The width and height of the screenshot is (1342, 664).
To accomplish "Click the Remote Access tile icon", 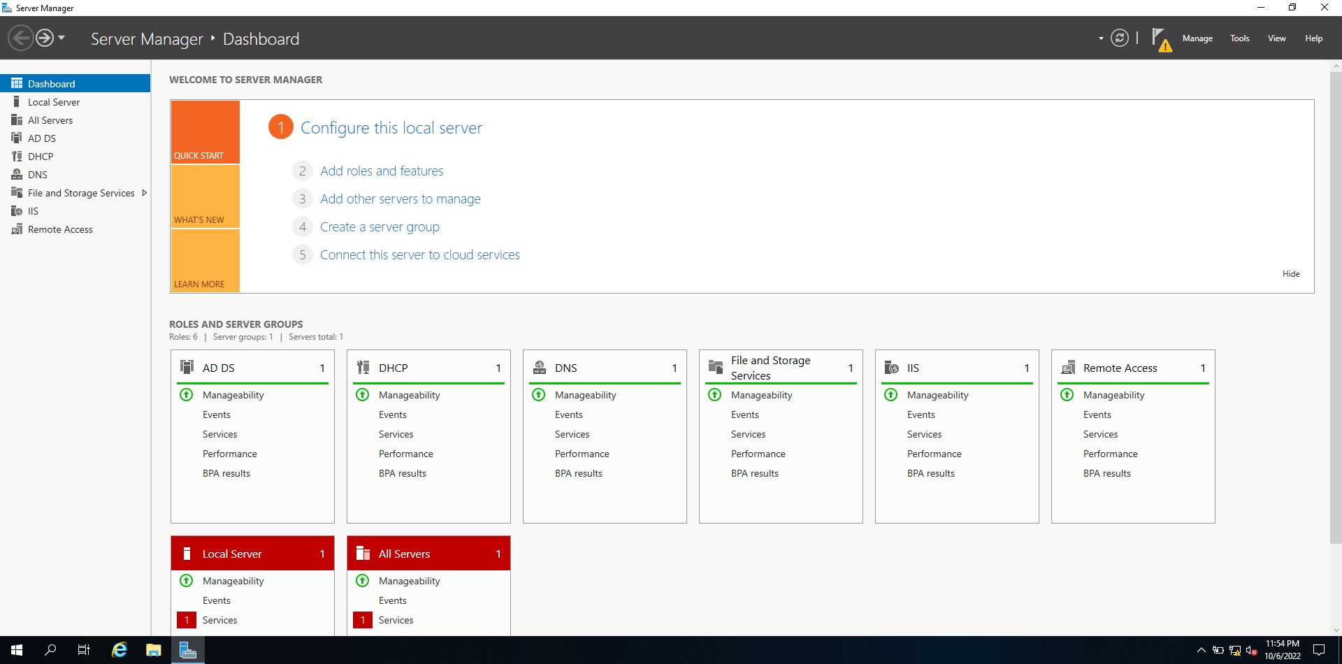I will tap(1067, 367).
